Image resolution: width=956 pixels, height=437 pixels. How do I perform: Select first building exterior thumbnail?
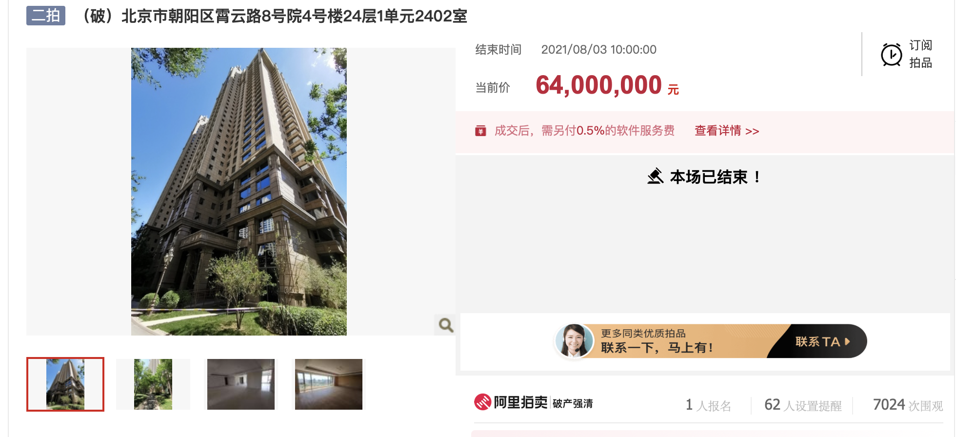[65, 384]
